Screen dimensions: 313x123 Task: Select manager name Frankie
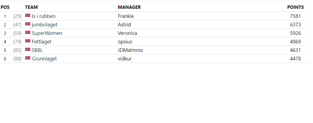click(x=126, y=16)
